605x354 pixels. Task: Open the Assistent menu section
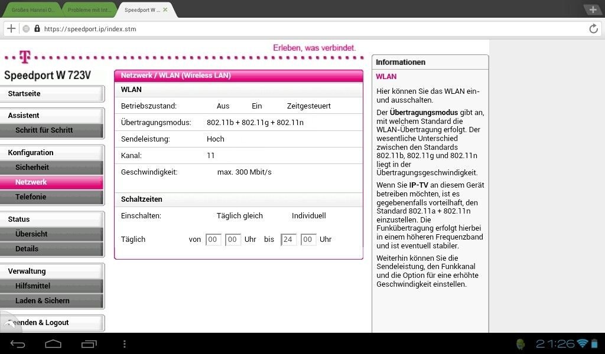(52, 116)
